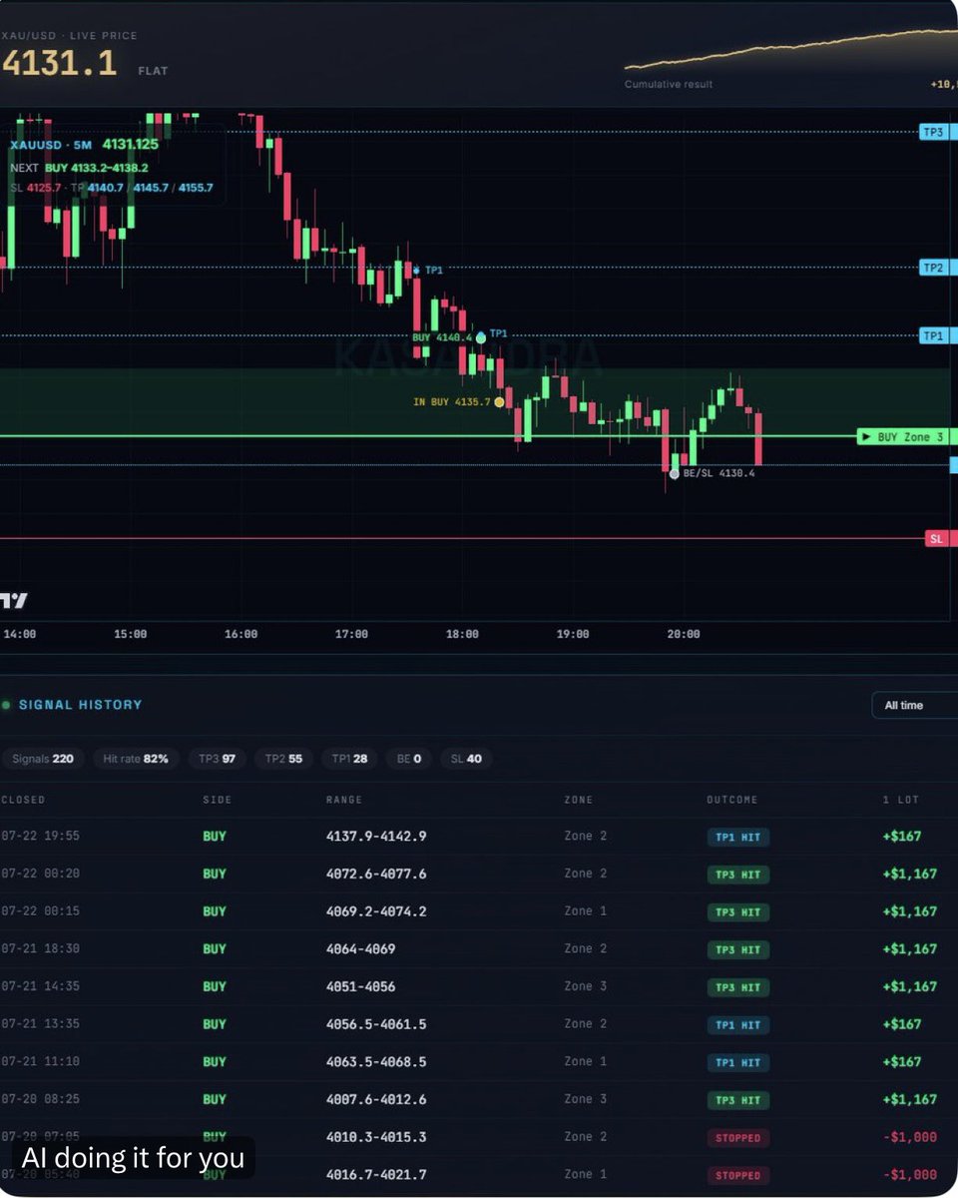Click the range cell 4064-4069

(x=360, y=949)
